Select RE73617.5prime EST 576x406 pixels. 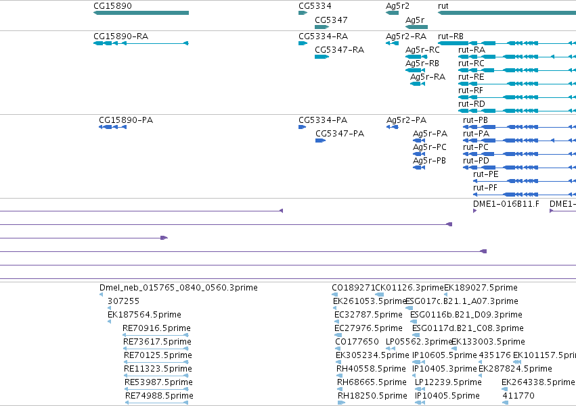point(156,349)
